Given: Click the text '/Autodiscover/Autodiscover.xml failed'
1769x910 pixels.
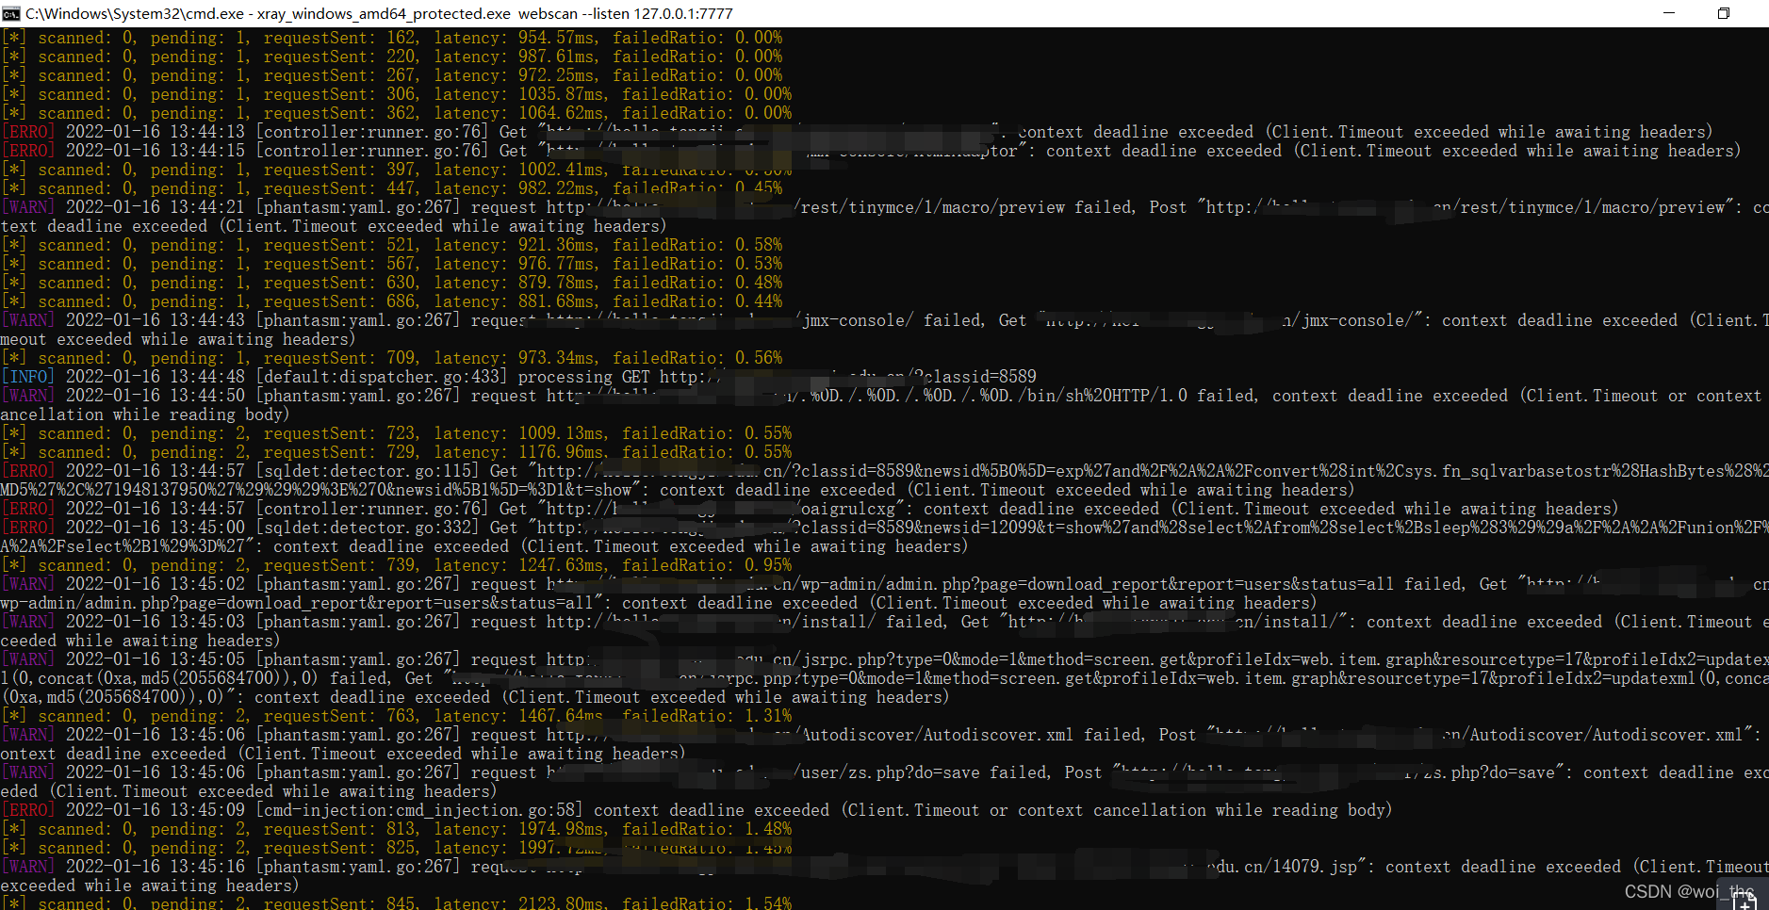Looking at the screenshot, I should point(969,735).
